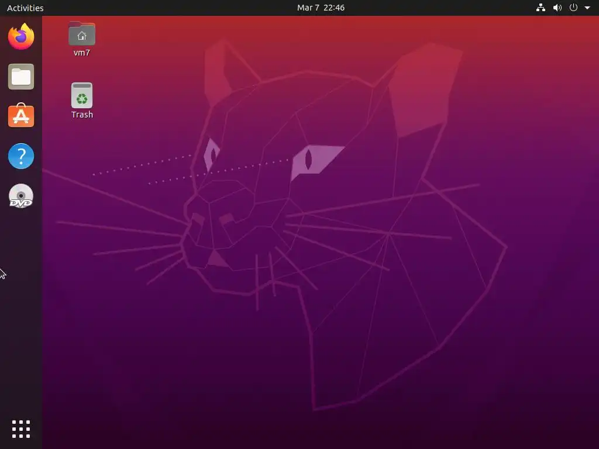Click the 'Trash' label text
This screenshot has height=449, width=599.
point(82,115)
